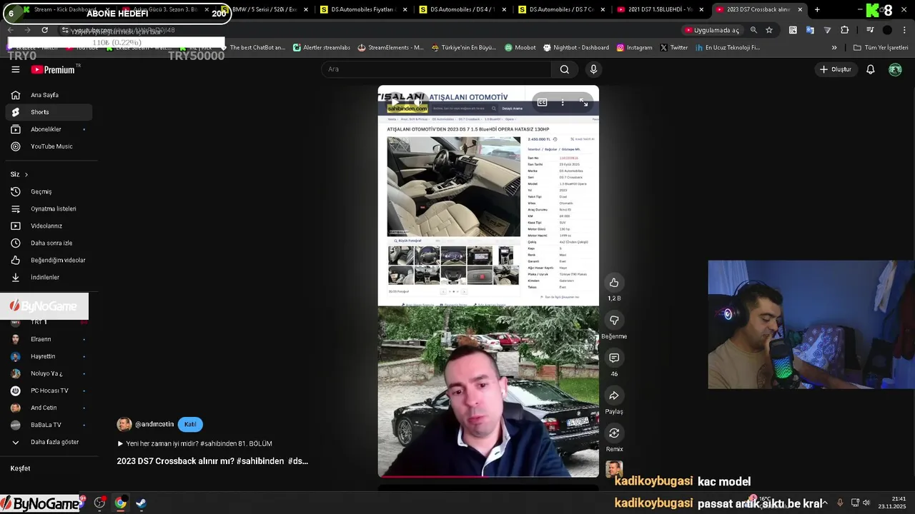Enter fullscreen on the Shorts player

(584, 103)
